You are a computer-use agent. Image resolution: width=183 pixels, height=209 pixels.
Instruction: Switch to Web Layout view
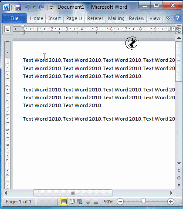80,202
